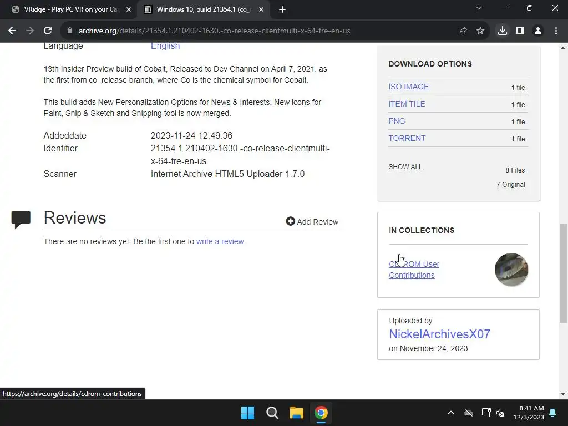The width and height of the screenshot is (568, 426).
Task: Click the browser forward arrow
Action: [30, 31]
